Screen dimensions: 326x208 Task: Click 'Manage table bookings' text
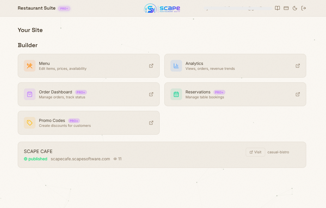205,97
